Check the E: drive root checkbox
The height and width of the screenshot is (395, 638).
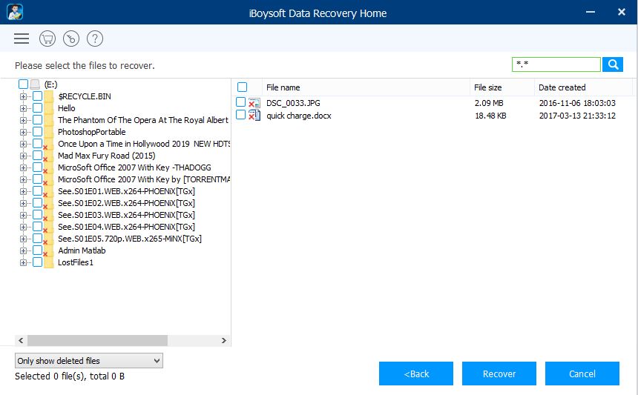pos(23,84)
